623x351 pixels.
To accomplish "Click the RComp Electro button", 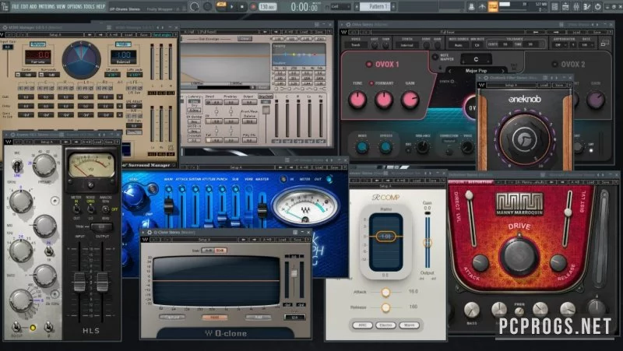I will pyautogui.click(x=385, y=325).
